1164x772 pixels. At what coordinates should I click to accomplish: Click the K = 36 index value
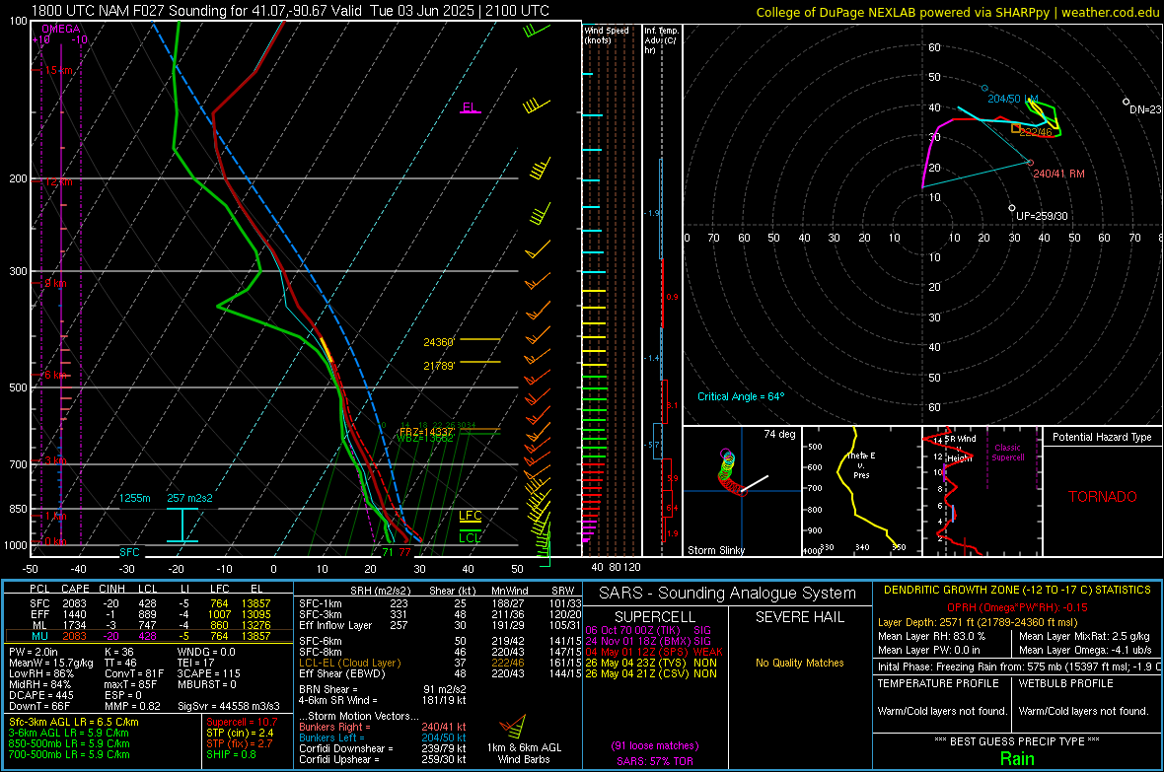[x=118, y=652]
